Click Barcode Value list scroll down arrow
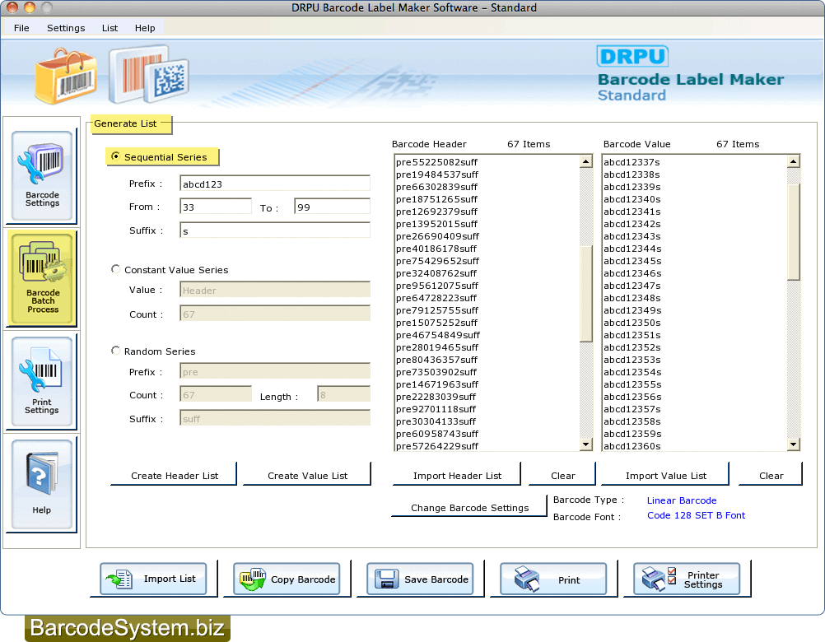This screenshot has height=642, width=825. coord(794,444)
